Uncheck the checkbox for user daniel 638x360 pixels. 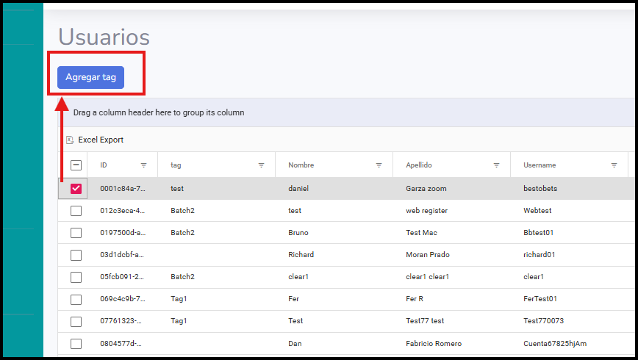(76, 189)
